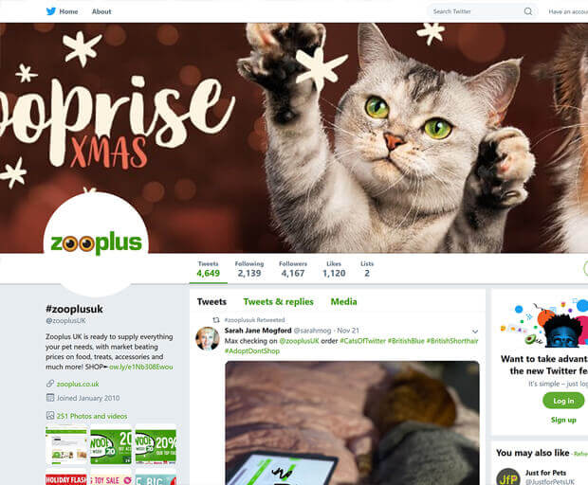Image resolution: width=588 pixels, height=485 pixels.
Task: Click the Twitter bird logo
Action: pos(51,11)
